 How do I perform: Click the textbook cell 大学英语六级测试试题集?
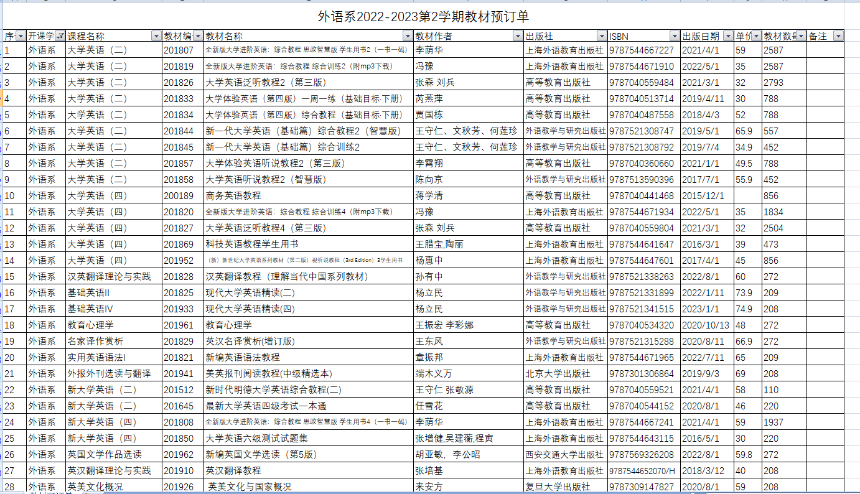(x=309, y=438)
